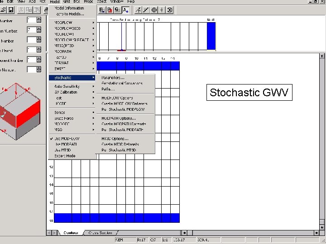Click the highlighted Stochastic menu item

[x=72, y=78]
